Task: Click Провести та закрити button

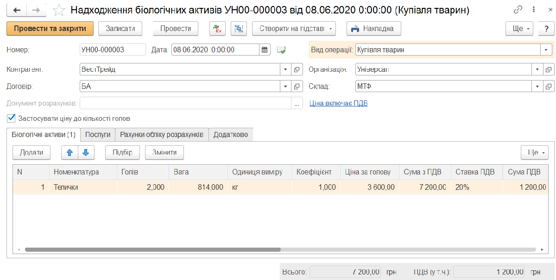Action: tap(50, 29)
